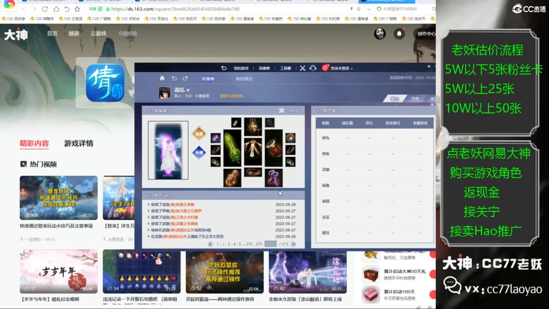Play the 登龙玩法 video thumbnail

pyautogui.click(x=59, y=198)
